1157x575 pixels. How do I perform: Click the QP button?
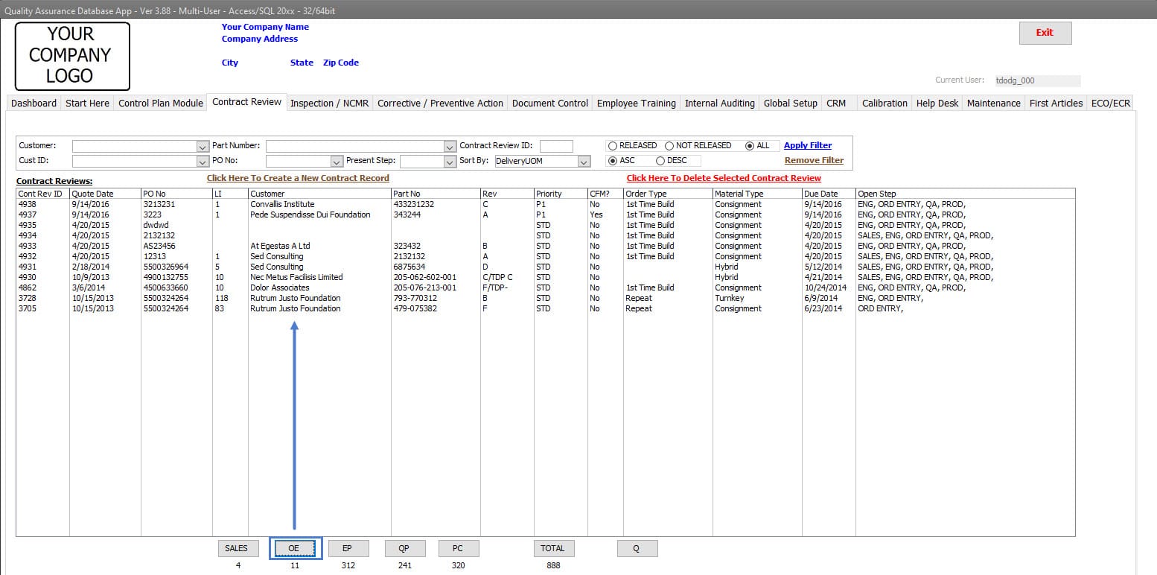404,548
